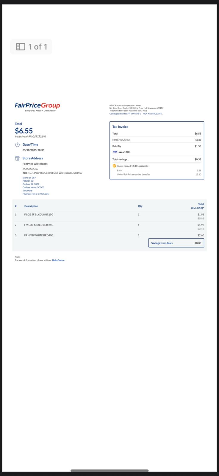Click the date 05/10/2025 20:33
Image resolution: width=219 pixels, height=476 pixels.
coord(33,150)
